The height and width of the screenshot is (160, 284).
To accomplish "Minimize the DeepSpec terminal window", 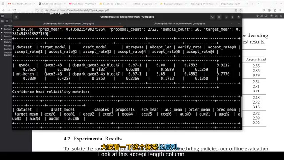I will (226, 17).
